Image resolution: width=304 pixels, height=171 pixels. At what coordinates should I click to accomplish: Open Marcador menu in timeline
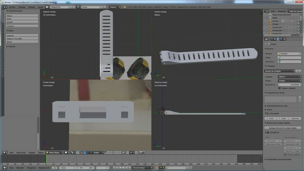(20, 168)
